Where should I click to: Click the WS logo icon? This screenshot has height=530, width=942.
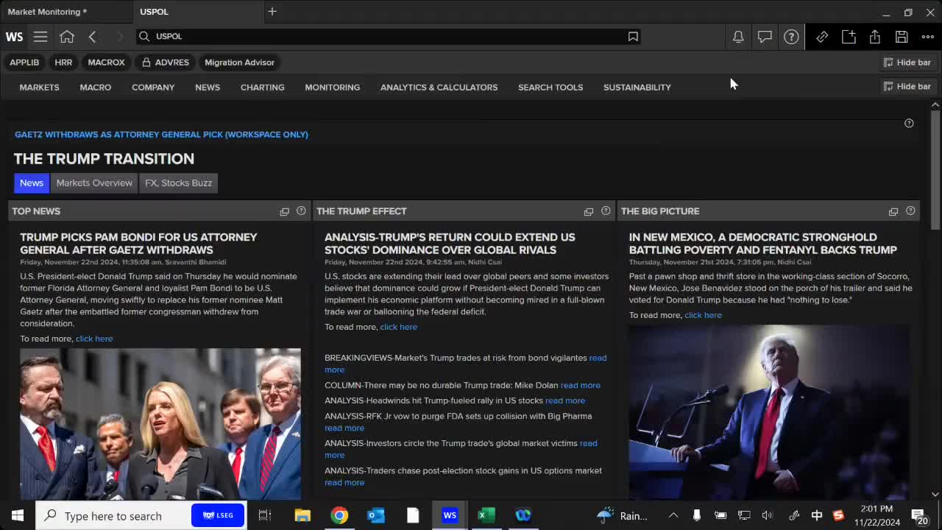point(14,36)
